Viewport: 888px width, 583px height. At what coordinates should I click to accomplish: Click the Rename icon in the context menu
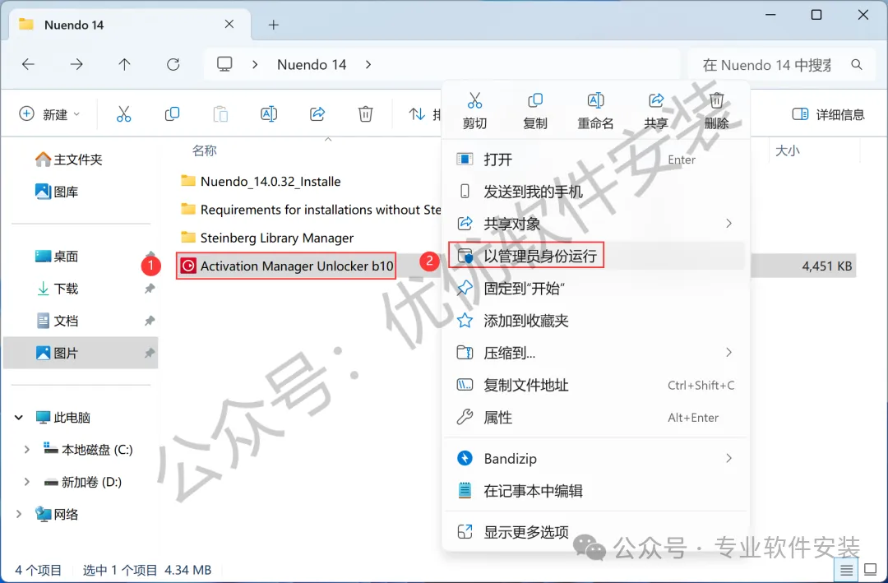click(595, 101)
